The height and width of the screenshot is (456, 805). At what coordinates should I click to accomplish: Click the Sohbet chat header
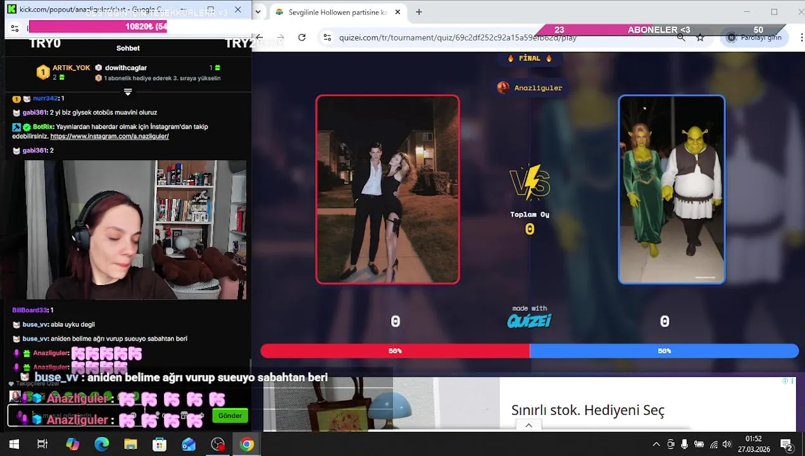click(128, 48)
